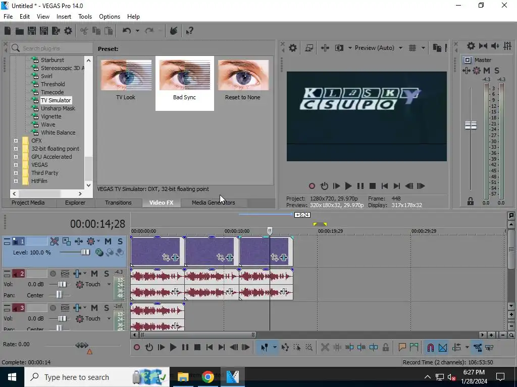The height and width of the screenshot is (387, 517).
Task: Select the Zoom Edit tool magnifier
Action: [x=309, y=348]
